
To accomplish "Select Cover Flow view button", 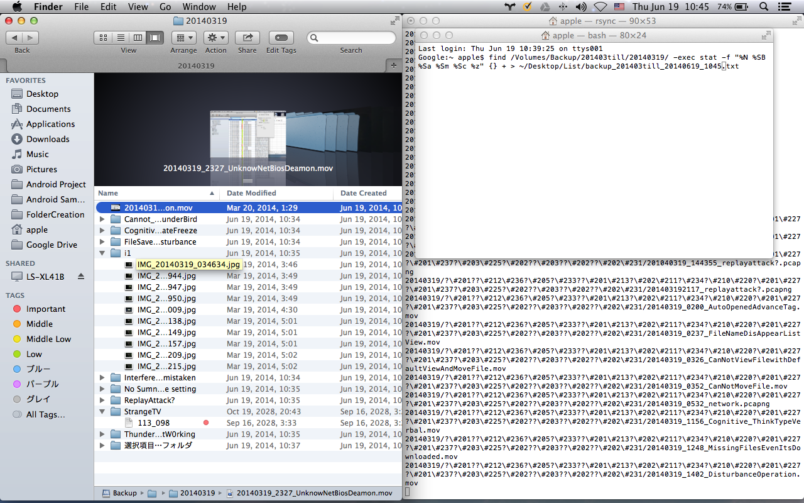I will click(155, 38).
